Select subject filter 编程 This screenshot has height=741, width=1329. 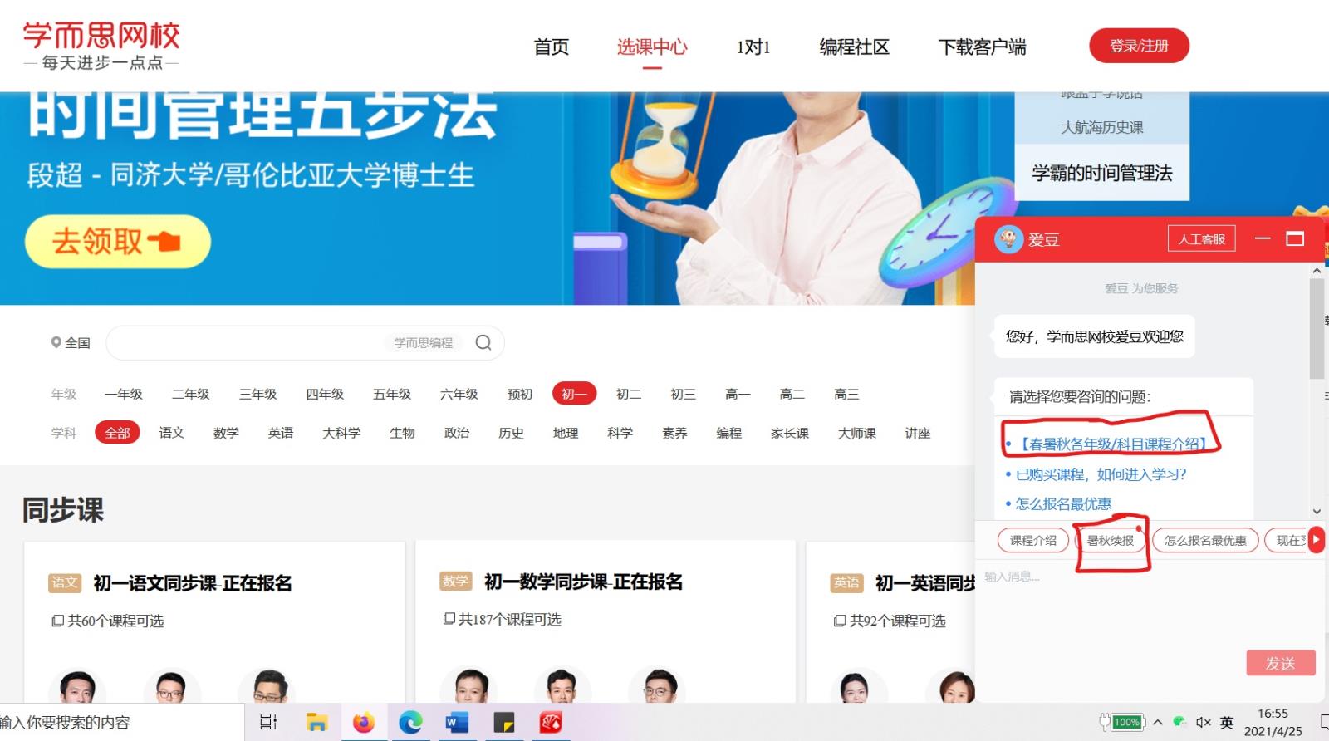point(729,433)
